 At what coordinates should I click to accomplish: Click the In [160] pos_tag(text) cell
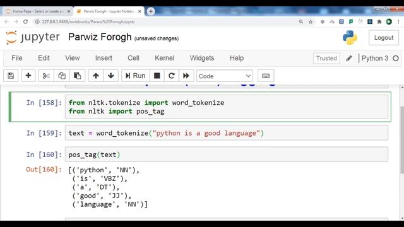point(227,154)
